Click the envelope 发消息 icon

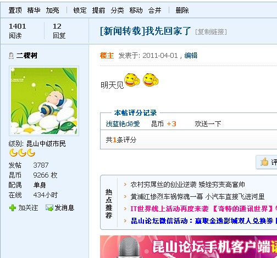(x=49, y=208)
